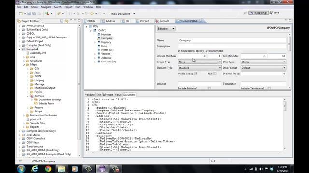Select the Validate tab
309x173 pixels.
pyautogui.click(x=90, y=95)
